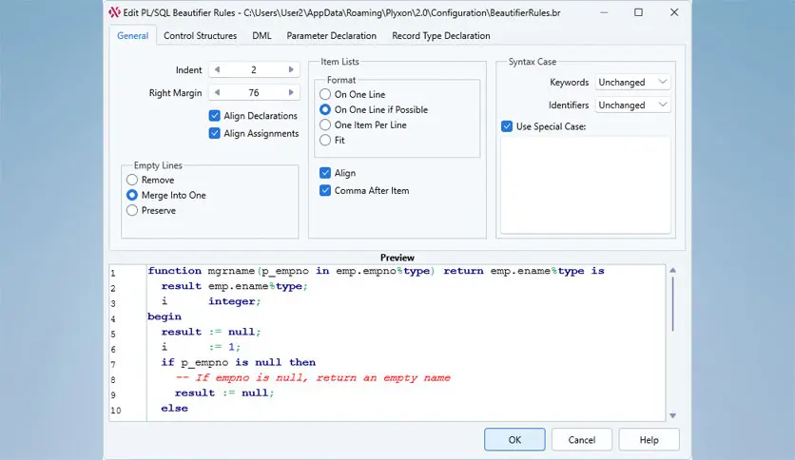Screen dimensions: 795x460
Task: Open the DML tab
Action: 262,35
